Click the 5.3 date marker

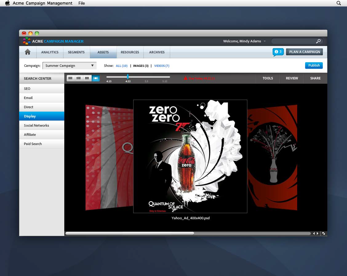coord(146,81)
